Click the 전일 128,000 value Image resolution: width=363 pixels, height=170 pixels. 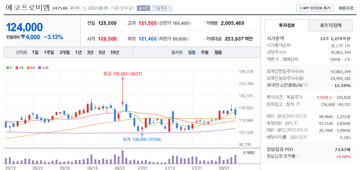click(x=107, y=23)
